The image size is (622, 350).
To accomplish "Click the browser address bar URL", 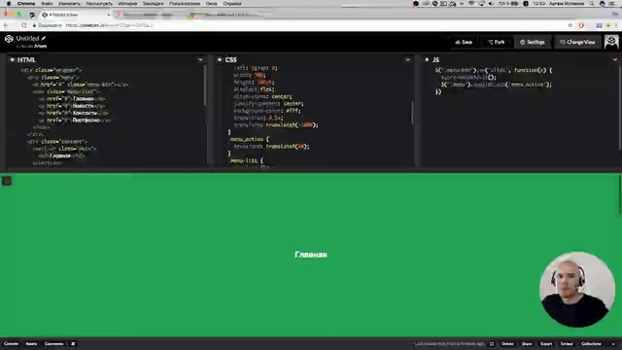I will coord(110,25).
